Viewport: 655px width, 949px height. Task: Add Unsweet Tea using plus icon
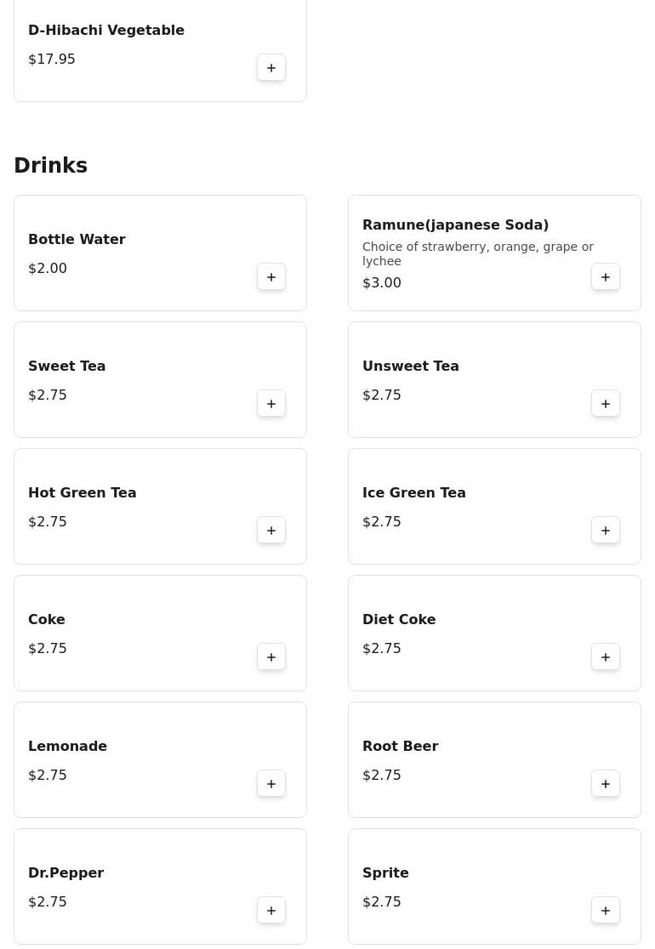[606, 404]
